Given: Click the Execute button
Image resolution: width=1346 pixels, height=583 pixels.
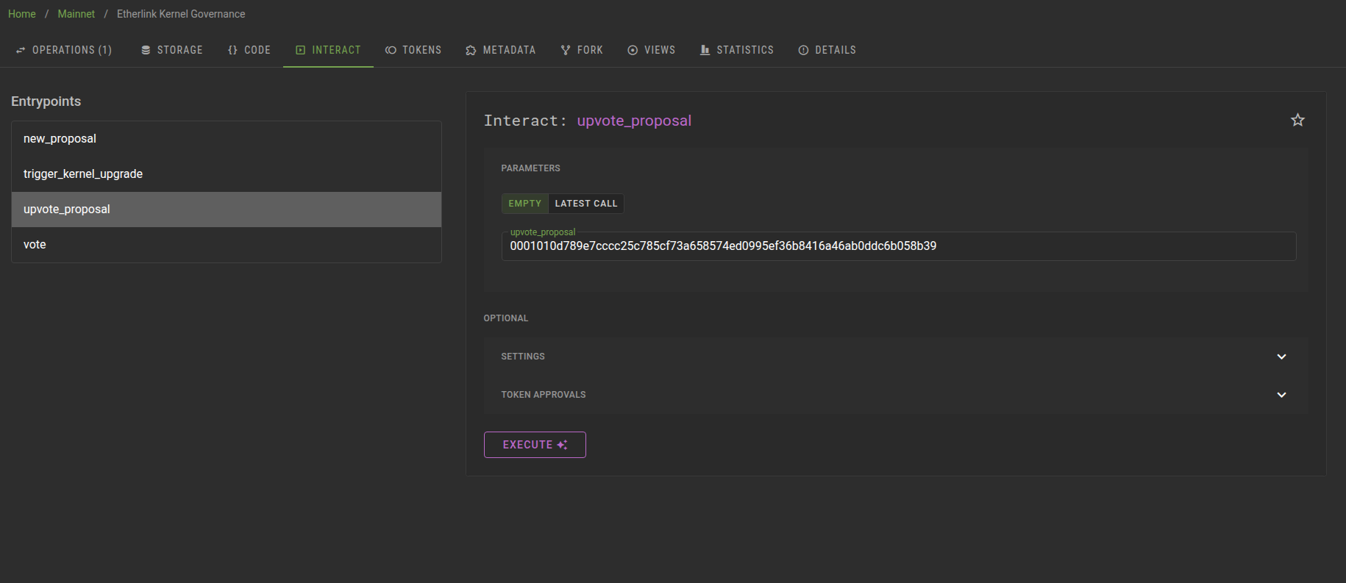Looking at the screenshot, I should point(535,445).
